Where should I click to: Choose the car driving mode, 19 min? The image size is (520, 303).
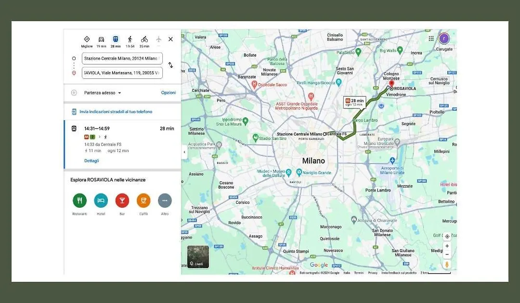click(101, 42)
